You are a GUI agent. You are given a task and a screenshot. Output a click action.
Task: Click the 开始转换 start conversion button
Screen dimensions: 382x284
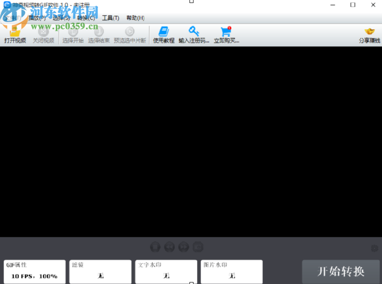coord(341,271)
